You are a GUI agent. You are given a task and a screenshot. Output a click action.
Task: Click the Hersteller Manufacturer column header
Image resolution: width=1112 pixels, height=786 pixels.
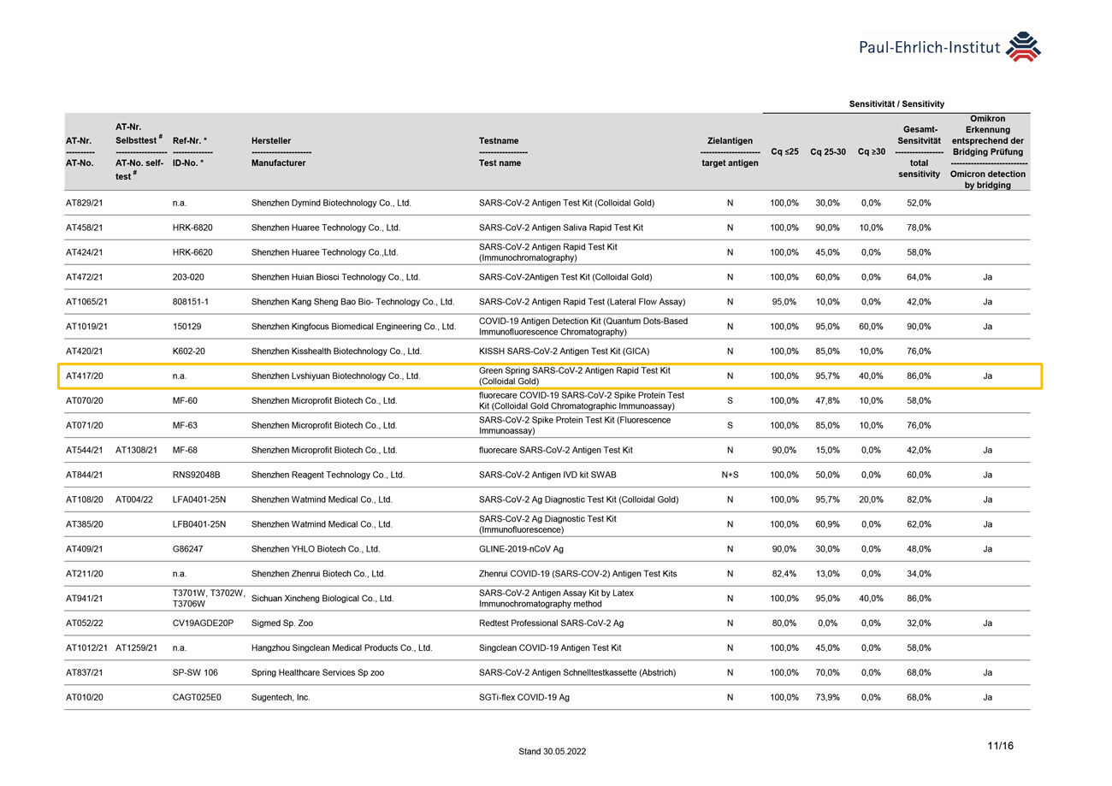[x=278, y=151]
